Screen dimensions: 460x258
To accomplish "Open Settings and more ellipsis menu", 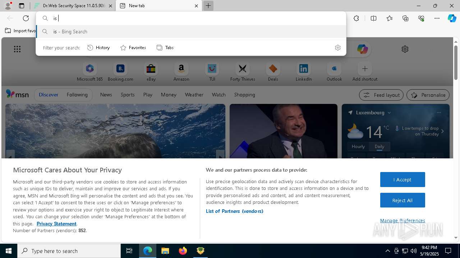I will tap(437, 18).
